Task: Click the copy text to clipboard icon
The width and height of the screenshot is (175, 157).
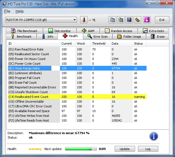Action: click(112, 20)
